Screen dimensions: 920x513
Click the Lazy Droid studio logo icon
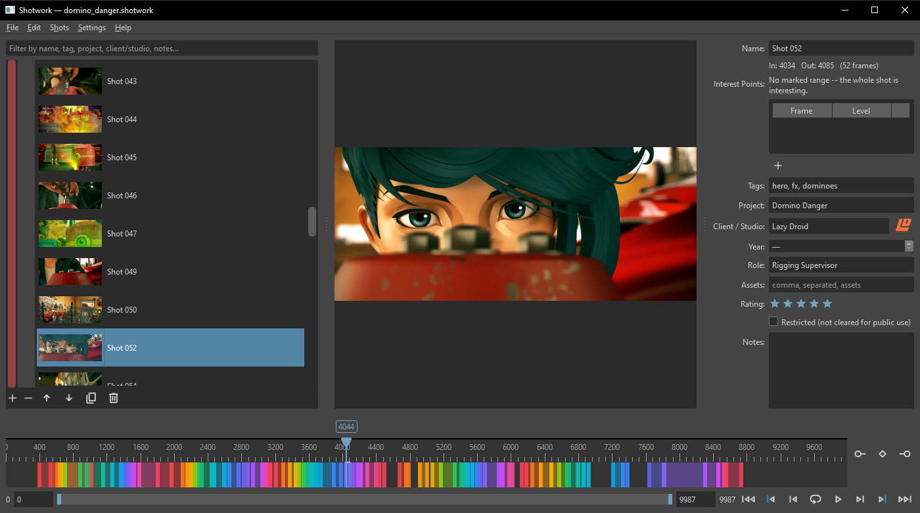(904, 226)
